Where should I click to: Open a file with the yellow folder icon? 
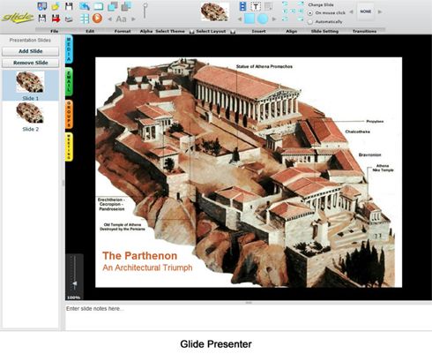click(56, 6)
